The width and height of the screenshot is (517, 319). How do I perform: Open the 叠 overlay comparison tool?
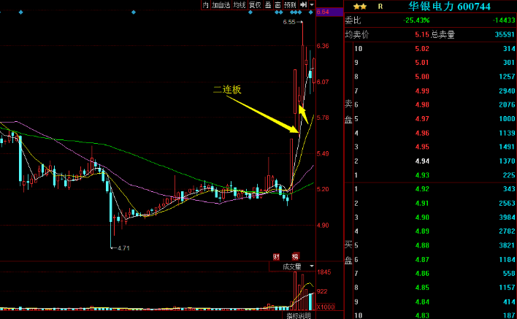267,5
